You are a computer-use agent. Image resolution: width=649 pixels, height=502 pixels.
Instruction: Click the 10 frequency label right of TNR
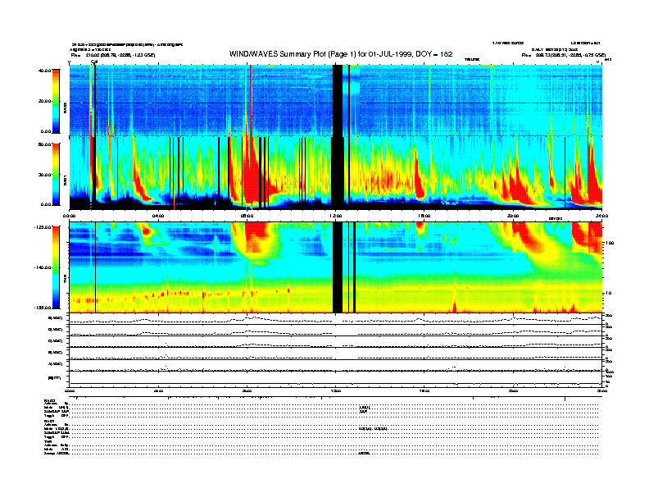[609, 294]
